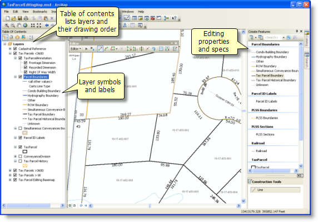Click in the Create Features search field
This screenshot has height=222, width=318.
click(273, 37)
